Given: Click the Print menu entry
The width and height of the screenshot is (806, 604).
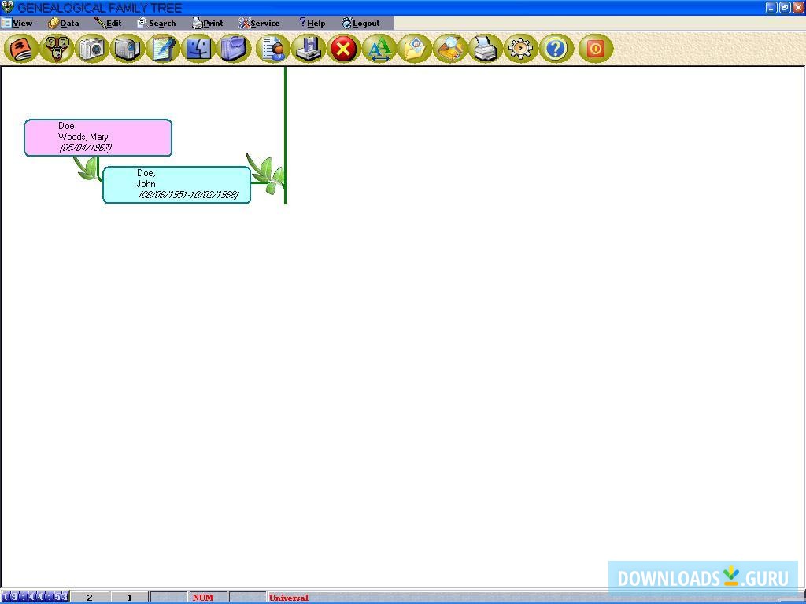Looking at the screenshot, I should [210, 23].
